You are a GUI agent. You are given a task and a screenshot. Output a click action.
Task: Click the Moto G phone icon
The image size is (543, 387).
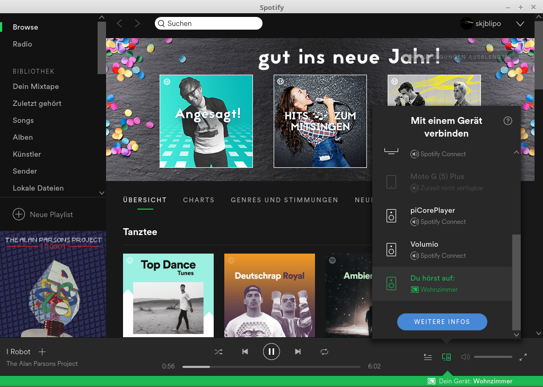[391, 182]
